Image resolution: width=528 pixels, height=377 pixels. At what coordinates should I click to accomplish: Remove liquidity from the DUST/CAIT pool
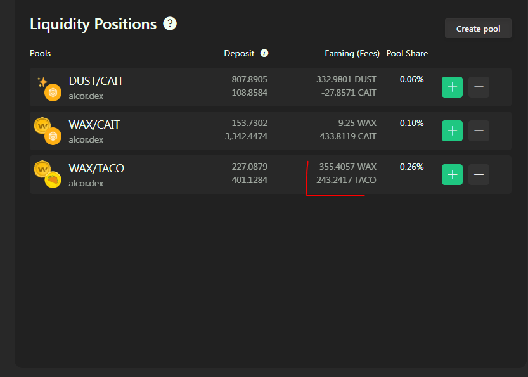coord(479,87)
